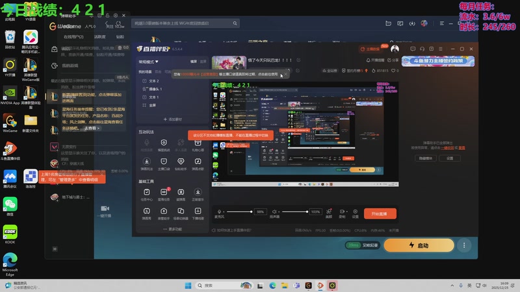Image resolution: width=520 pixels, height=292 pixels.
Task: Open the 我的游戏 sidebar item in WeGame
Action: [x=70, y=66]
